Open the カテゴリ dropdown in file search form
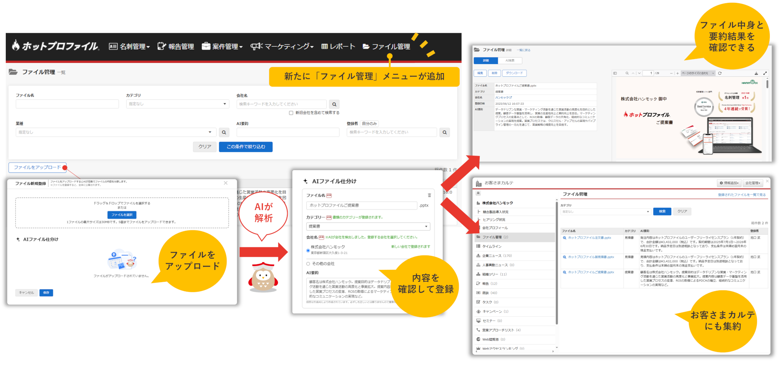Screen dimensions: 781x368 pos(177,104)
